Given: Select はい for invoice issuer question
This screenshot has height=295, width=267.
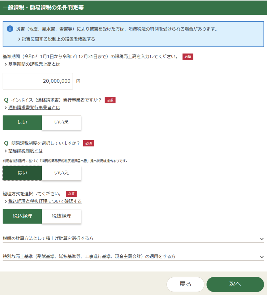Looking at the screenshot, I should coord(22,122).
